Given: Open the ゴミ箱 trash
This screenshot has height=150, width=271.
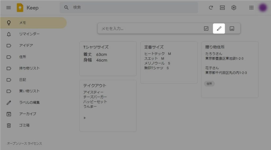Looking at the screenshot, I should click(x=24, y=125).
